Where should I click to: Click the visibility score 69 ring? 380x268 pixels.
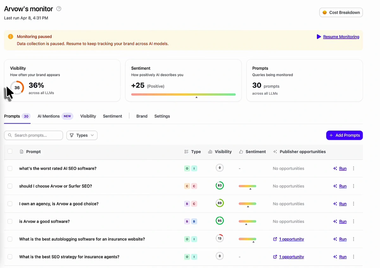pos(220,203)
